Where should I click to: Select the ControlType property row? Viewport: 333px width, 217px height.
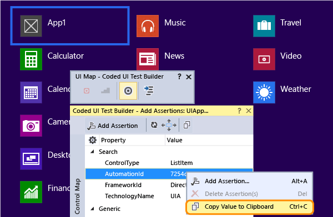(169, 163)
